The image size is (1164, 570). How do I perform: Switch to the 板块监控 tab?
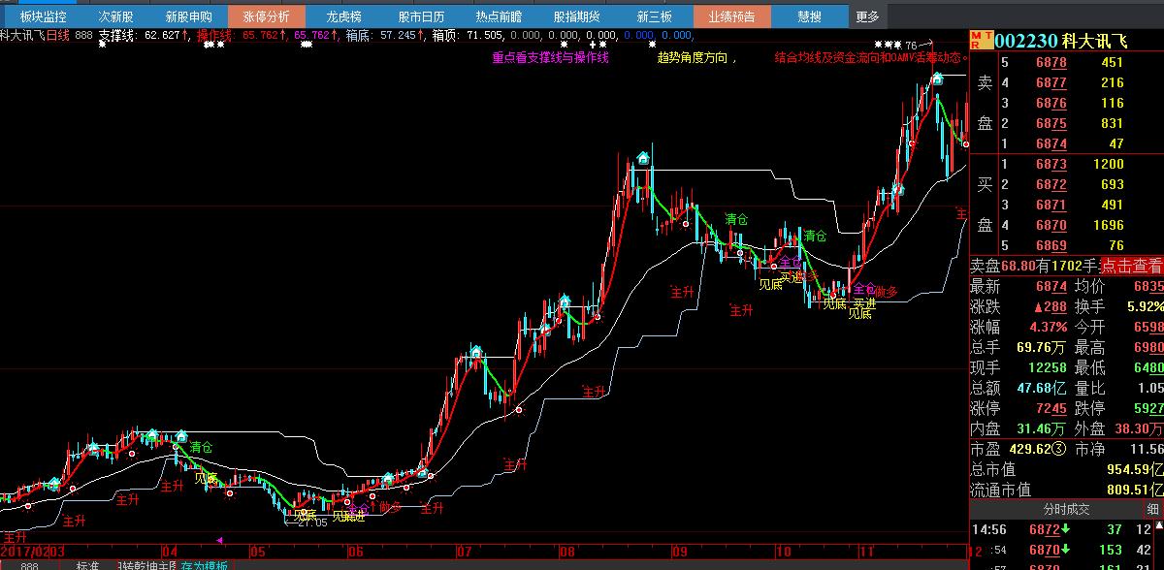click(43, 16)
